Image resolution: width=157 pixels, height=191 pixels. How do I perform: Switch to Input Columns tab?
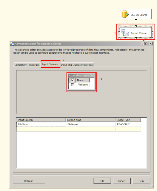click(50, 64)
